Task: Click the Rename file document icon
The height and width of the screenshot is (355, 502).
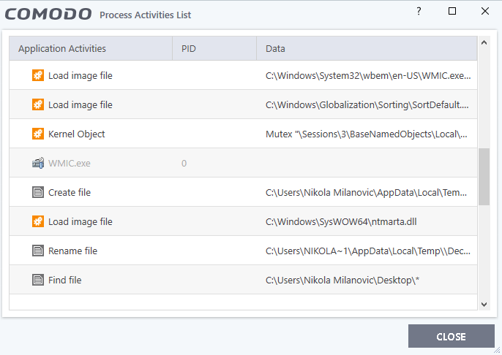Action: tap(38, 251)
